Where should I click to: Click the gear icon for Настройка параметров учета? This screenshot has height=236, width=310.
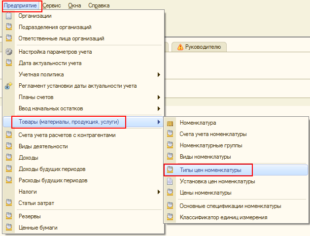8,52
